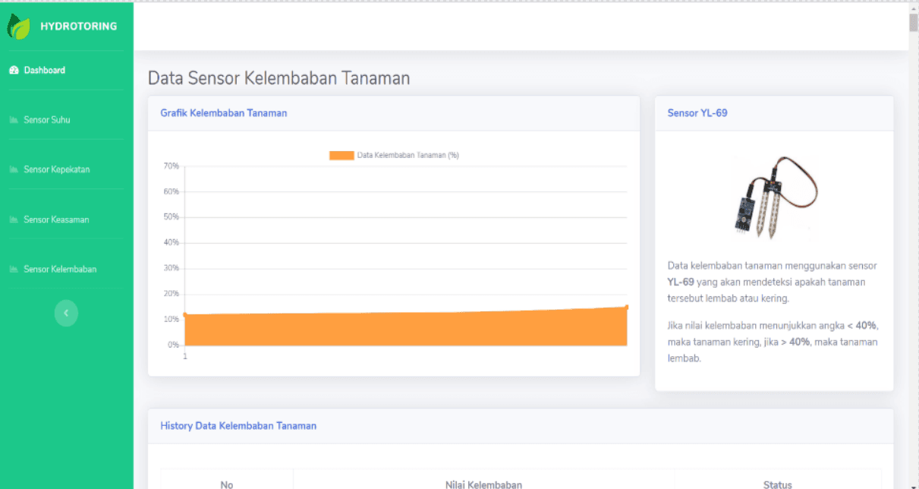Collapse the sidebar with the chevron button
This screenshot has height=489, width=919.
click(x=66, y=313)
